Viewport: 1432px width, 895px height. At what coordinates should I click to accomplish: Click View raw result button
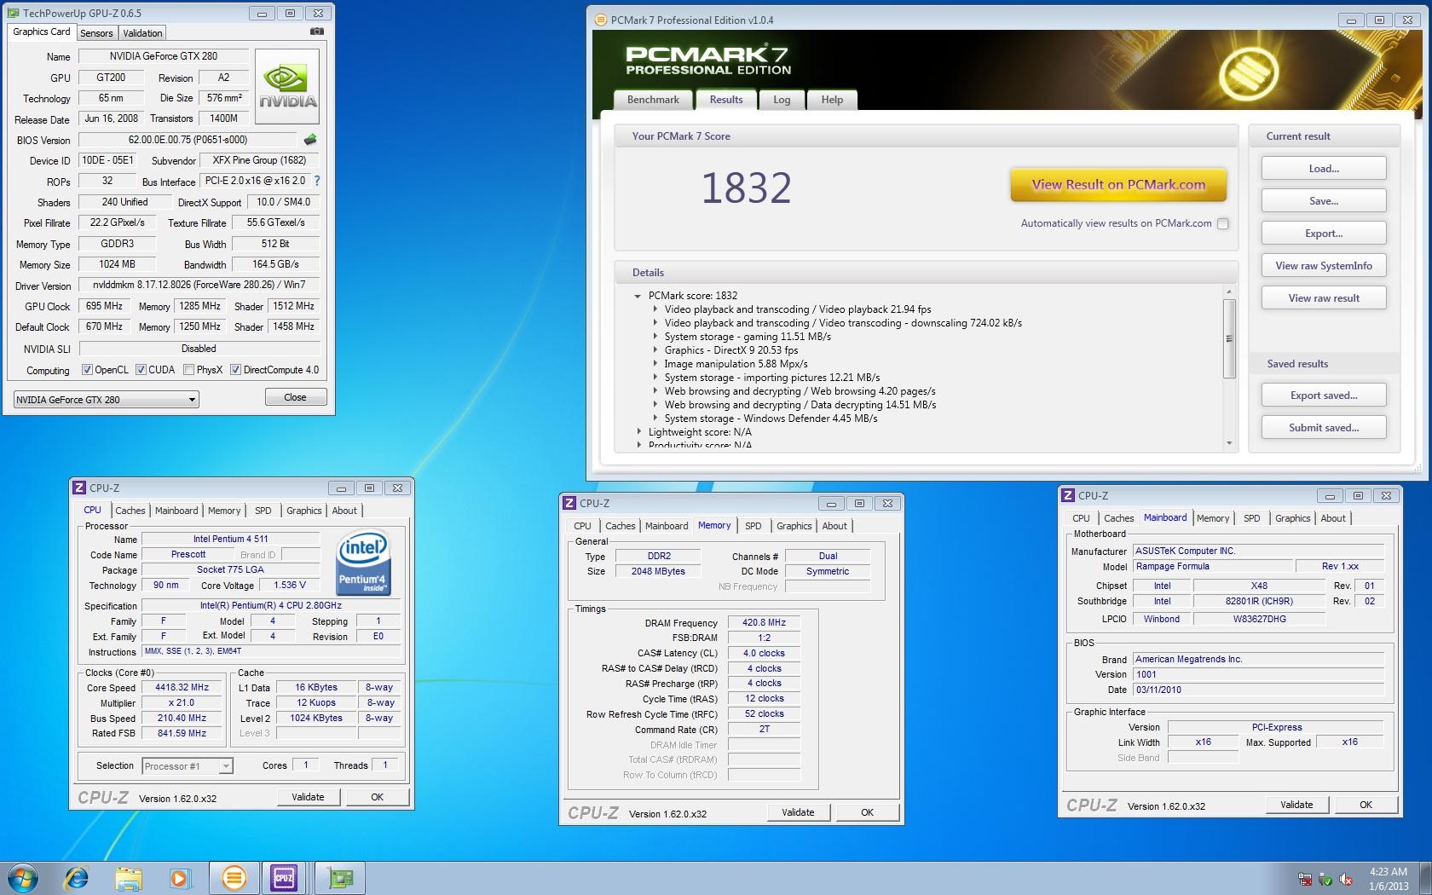(x=1324, y=298)
